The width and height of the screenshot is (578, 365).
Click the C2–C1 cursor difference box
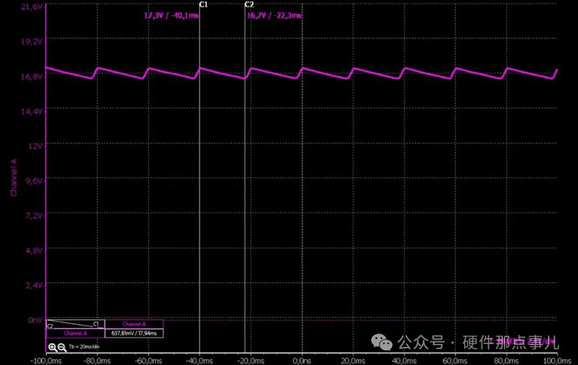[75, 324]
